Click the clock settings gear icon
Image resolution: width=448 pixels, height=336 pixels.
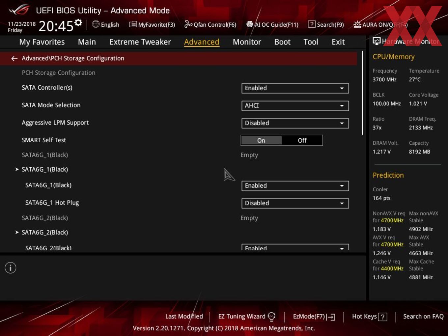pyautogui.click(x=78, y=22)
